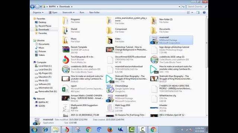Select the ChromeSetup installer icon
Screen dimensions: 238x133
tap(110, 89)
